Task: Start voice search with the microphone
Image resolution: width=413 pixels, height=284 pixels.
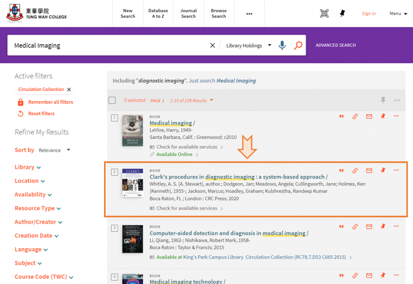Action: 282,45
